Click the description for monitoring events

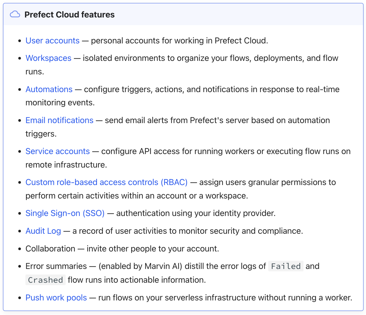(x=60, y=102)
